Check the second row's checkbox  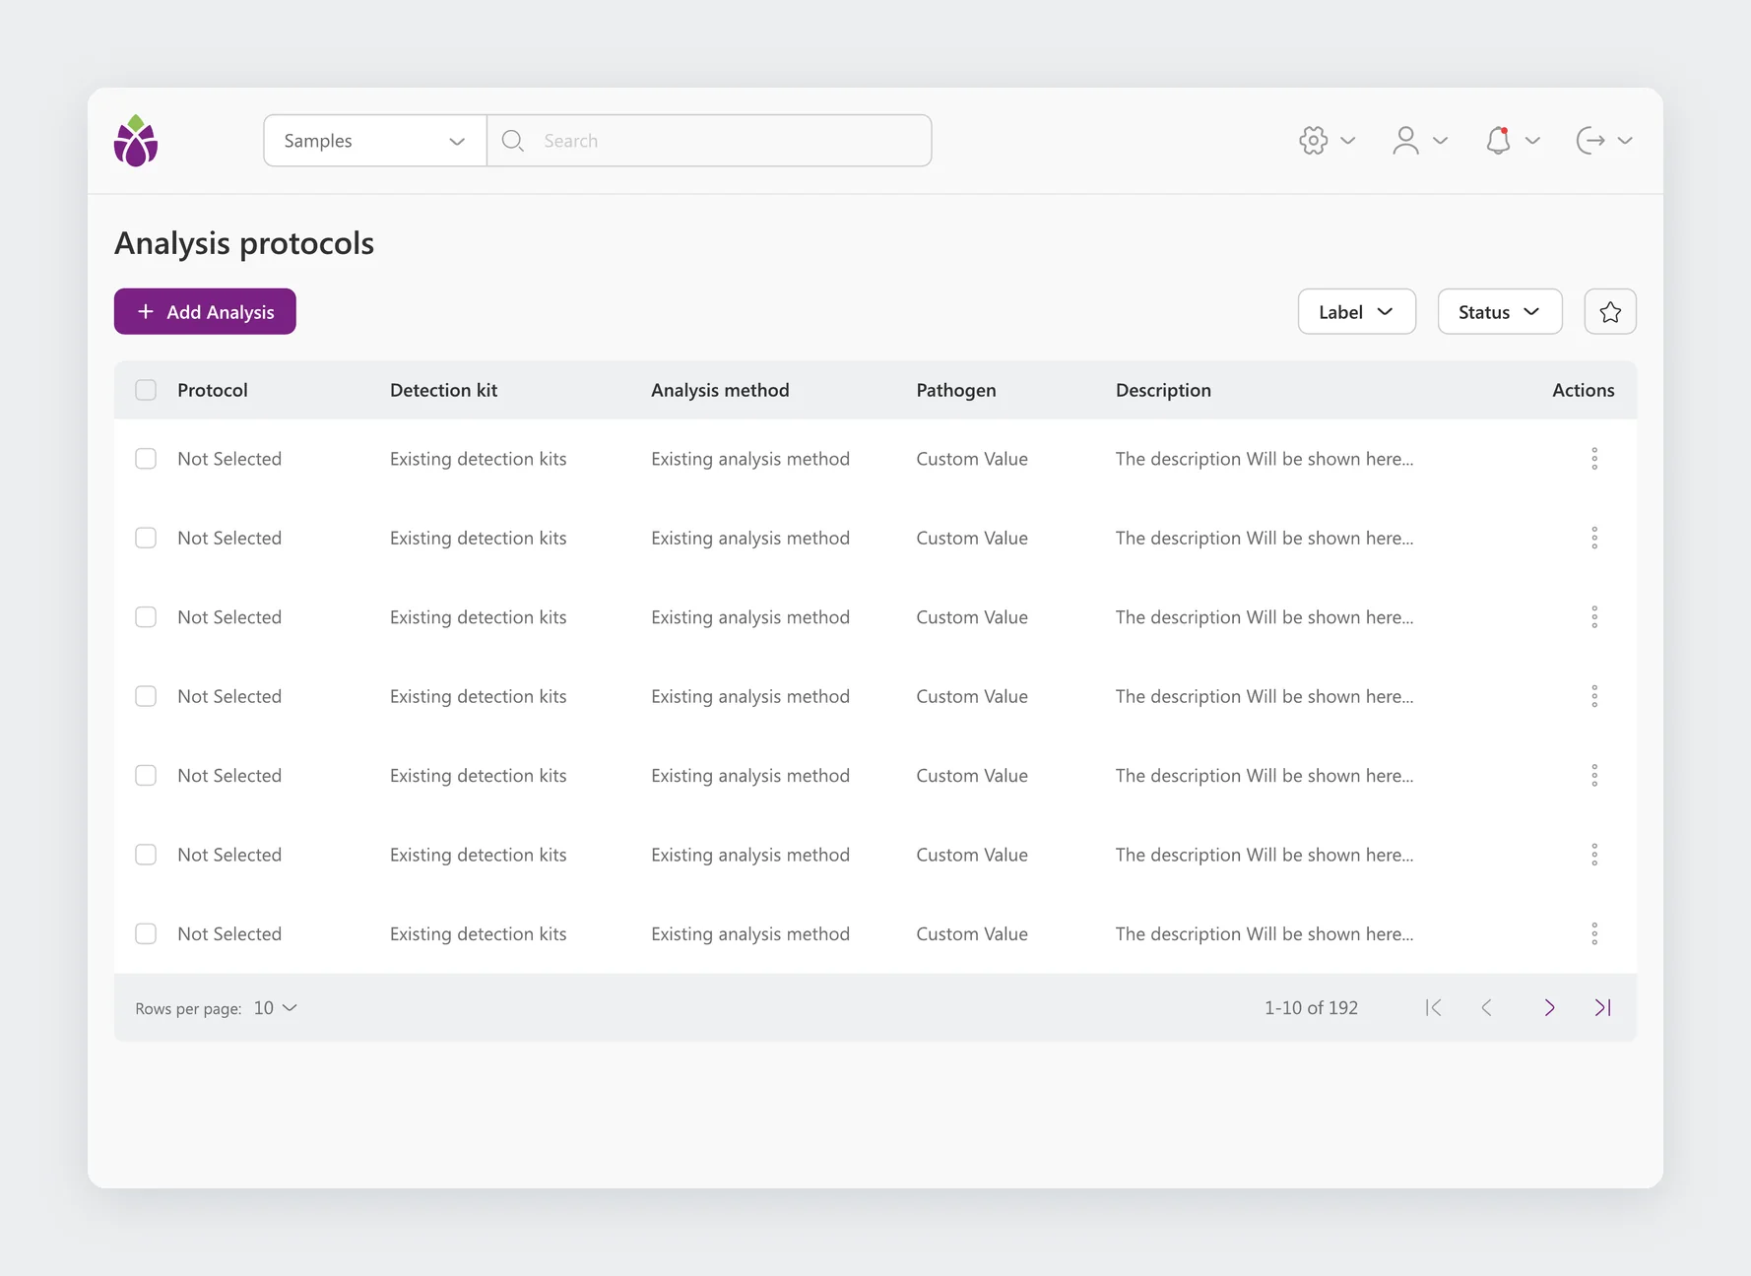146,538
